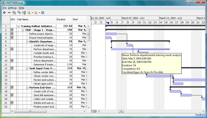Open the Settings menu
207x118 pixels.
12,8
